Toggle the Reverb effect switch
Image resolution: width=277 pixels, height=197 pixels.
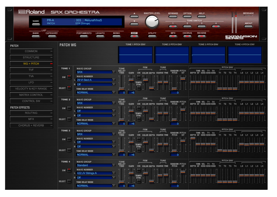[x=202, y=36]
